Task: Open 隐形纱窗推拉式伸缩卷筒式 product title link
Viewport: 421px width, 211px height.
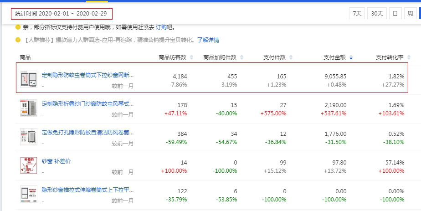Action: (x=87, y=190)
